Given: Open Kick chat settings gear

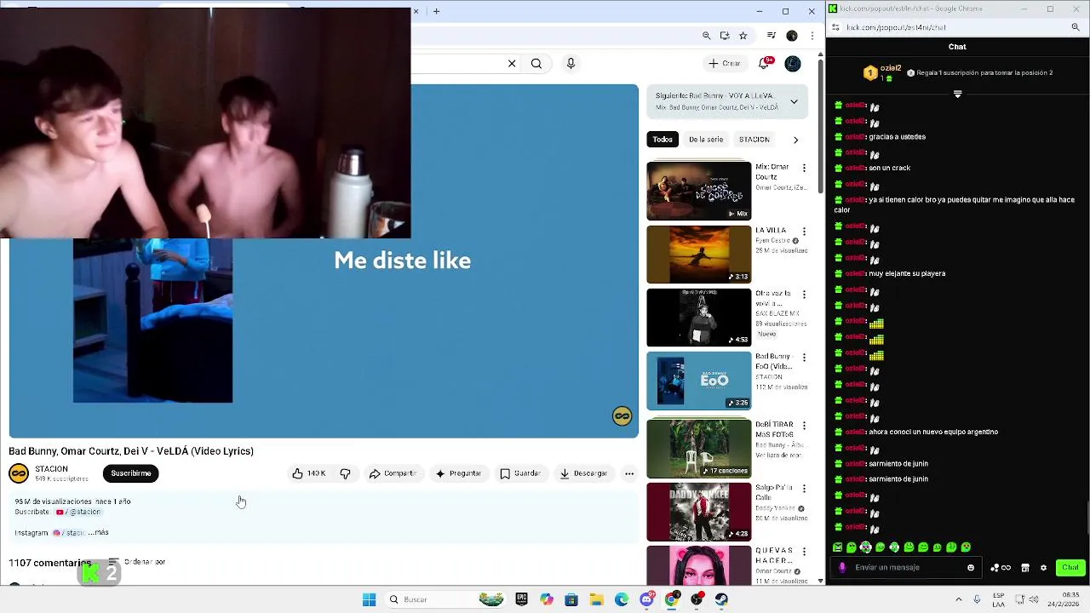Looking at the screenshot, I should coord(1043,568).
